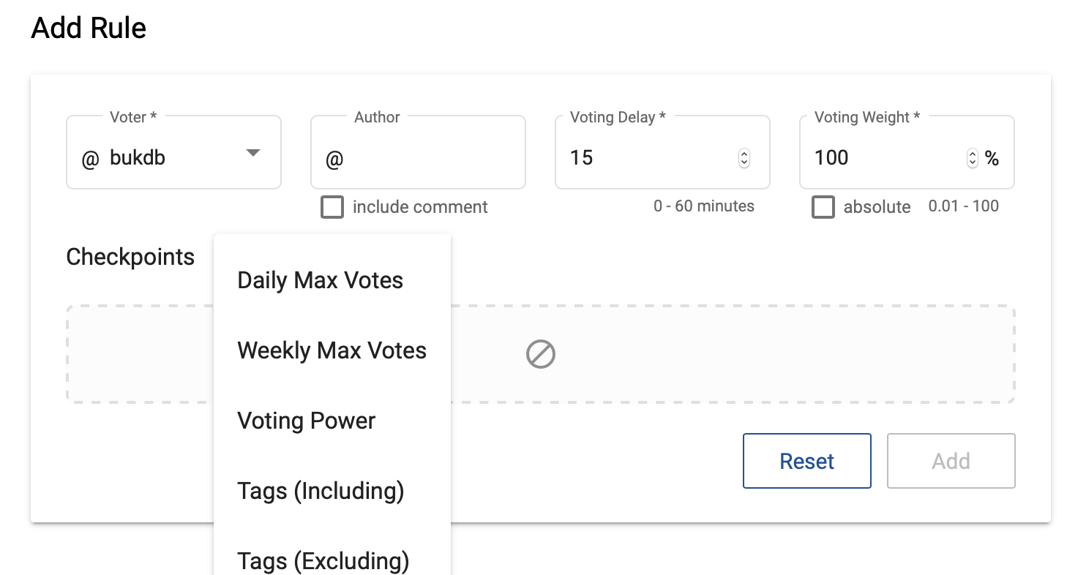Select the bukdb voter value
This screenshot has height=575, width=1067.
tap(138, 157)
